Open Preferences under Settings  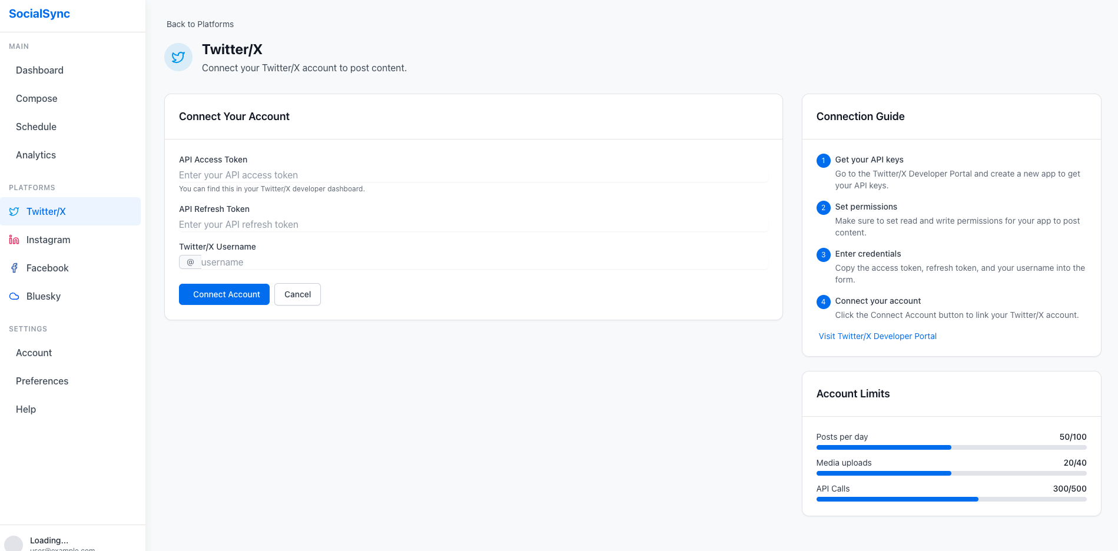41,381
